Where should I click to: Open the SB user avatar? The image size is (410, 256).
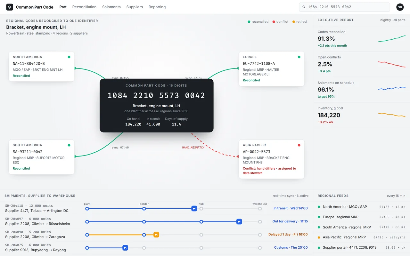[400, 7]
